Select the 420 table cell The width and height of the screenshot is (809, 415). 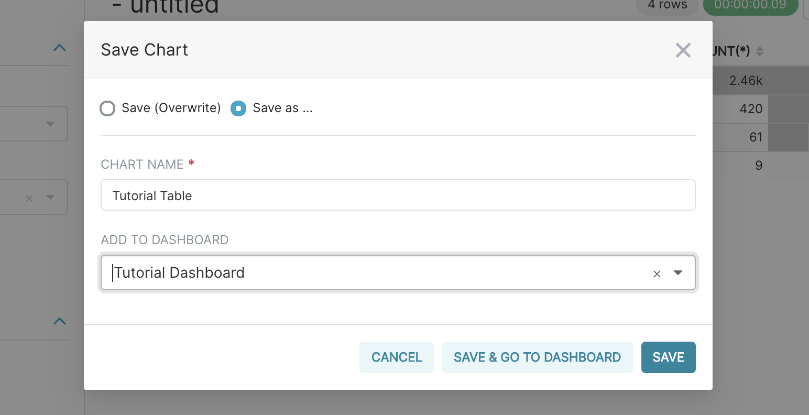[x=750, y=109]
